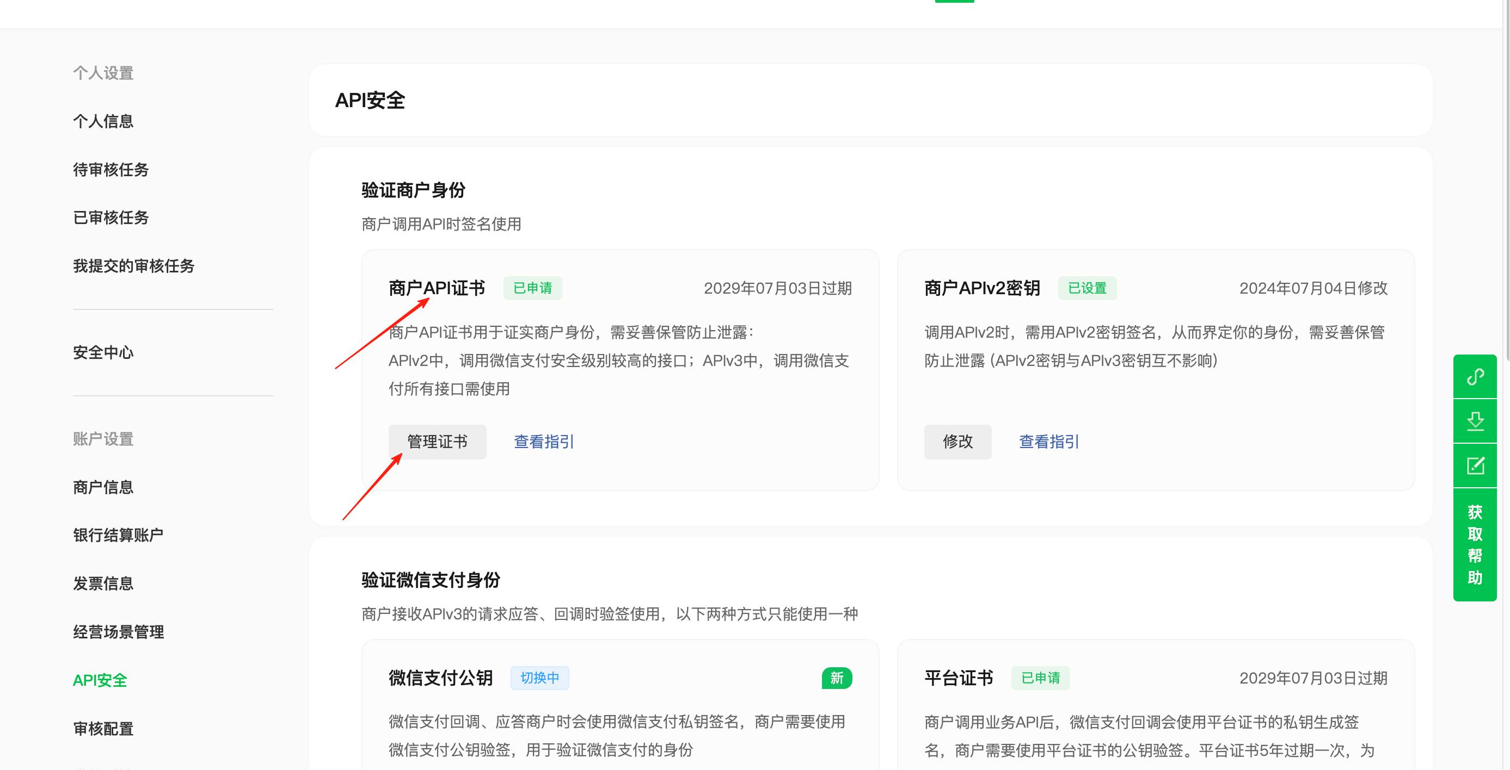Open 已审核任务 in the sidebar
This screenshot has width=1510, height=770.
[111, 218]
